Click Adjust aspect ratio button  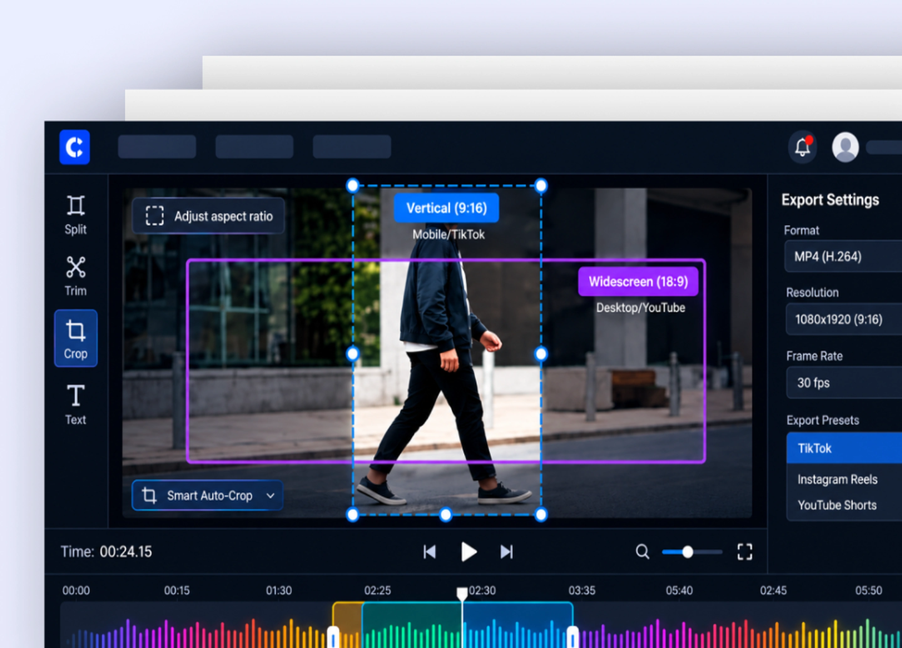tap(208, 216)
